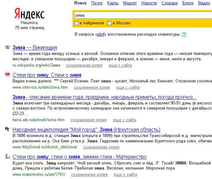Screen dimensions: 212x179
Task: View сохраненная копия for taina.aib.ru result
Action: [89, 120]
